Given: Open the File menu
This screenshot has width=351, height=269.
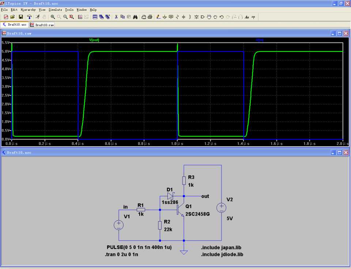Looking at the screenshot, I should [x=4, y=10].
